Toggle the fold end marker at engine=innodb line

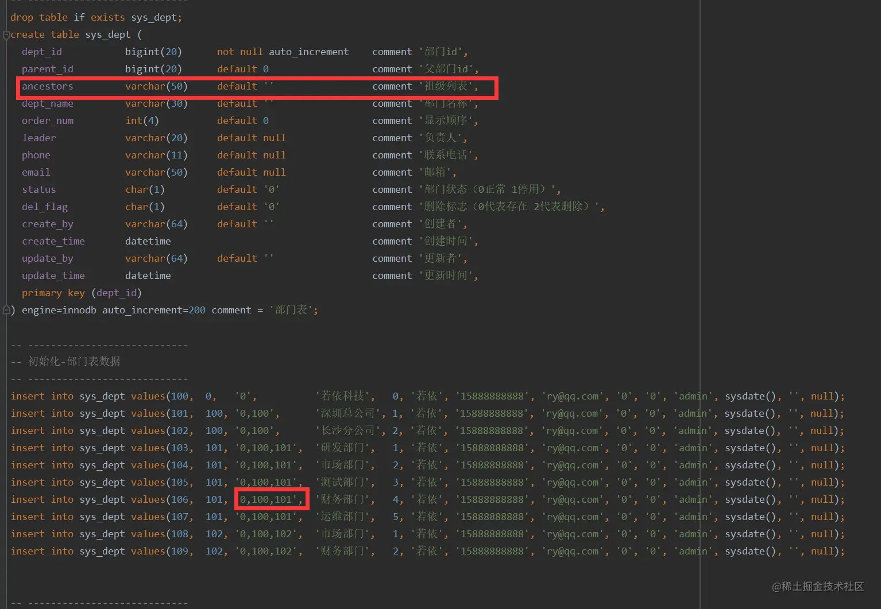point(6,311)
